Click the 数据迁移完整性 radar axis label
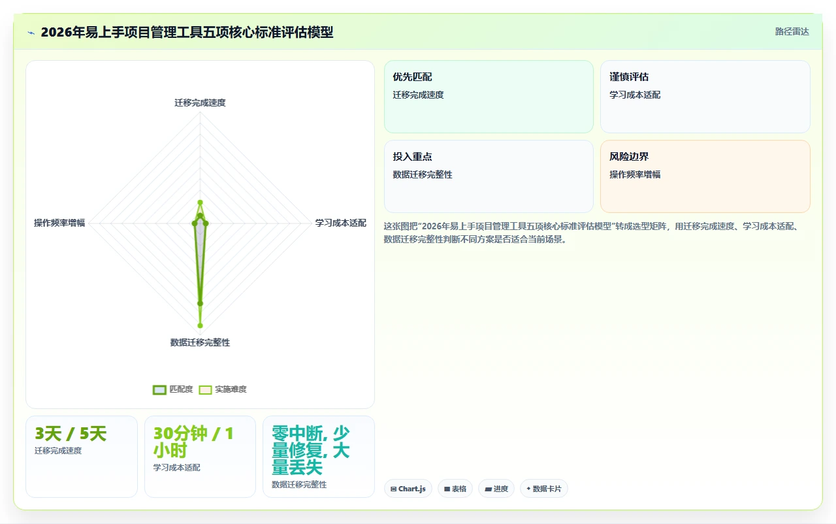This screenshot has width=836, height=524. coord(200,342)
